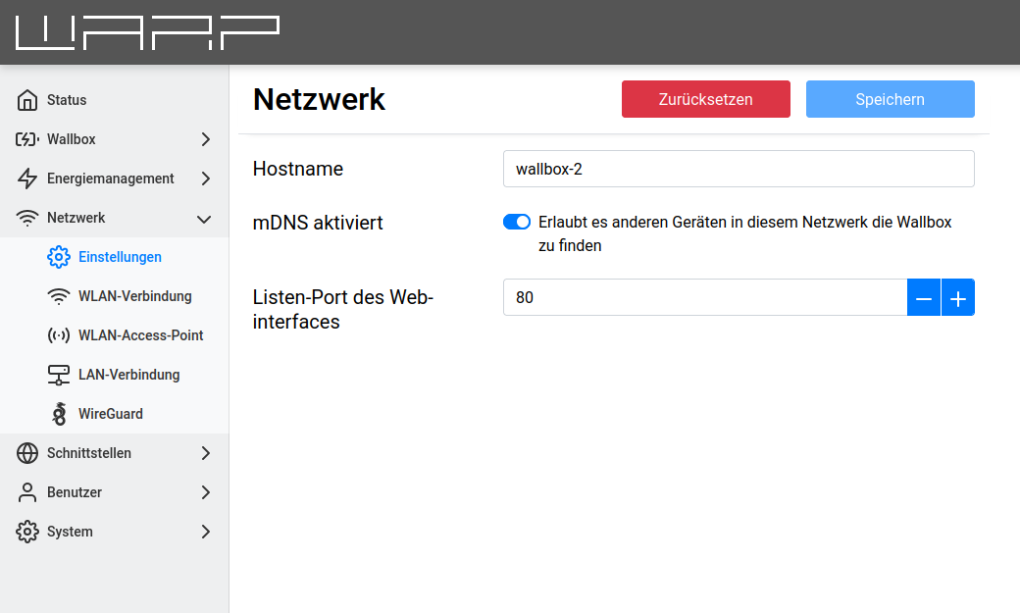Increase the listen port with plus
Viewport: 1020px width, 613px height.
(x=958, y=297)
